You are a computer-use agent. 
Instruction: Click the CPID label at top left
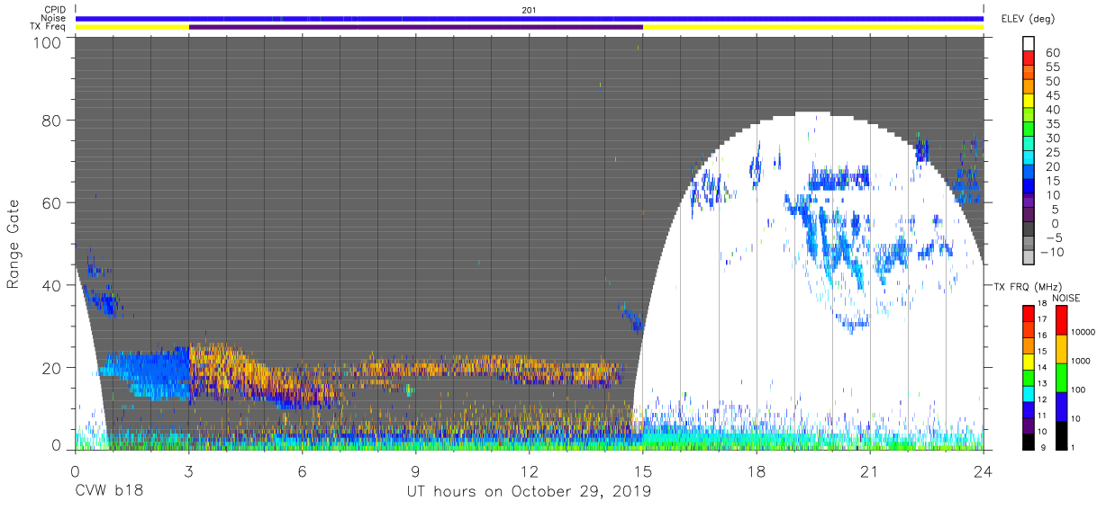click(55, 10)
